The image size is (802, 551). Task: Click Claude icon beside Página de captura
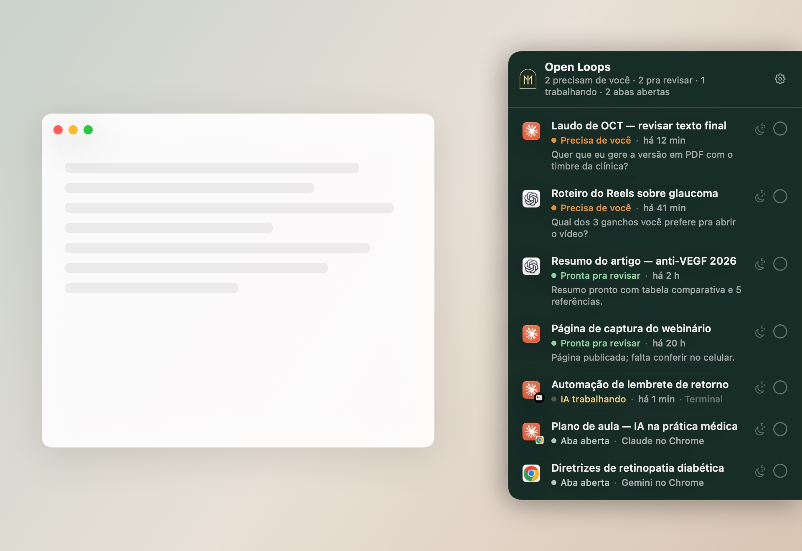point(531,334)
